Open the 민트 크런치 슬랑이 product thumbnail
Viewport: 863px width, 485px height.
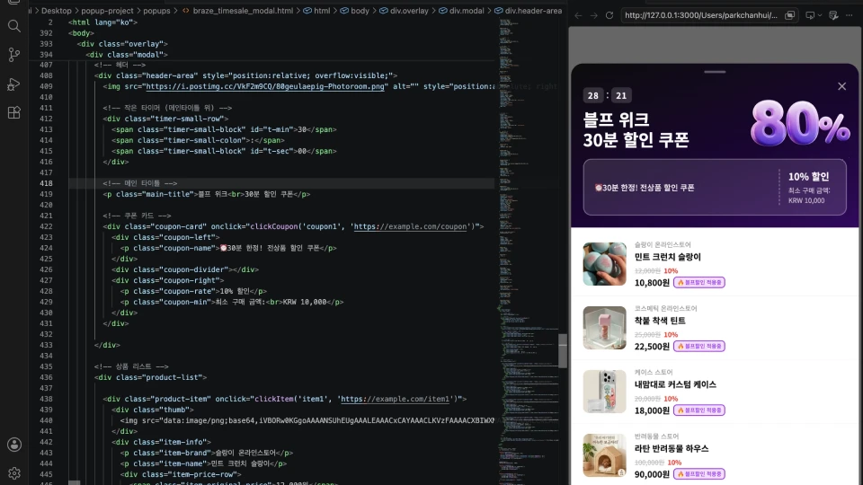click(604, 264)
